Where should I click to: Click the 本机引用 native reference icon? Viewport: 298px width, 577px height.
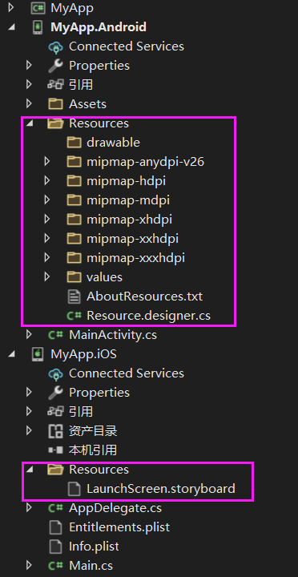(x=56, y=450)
